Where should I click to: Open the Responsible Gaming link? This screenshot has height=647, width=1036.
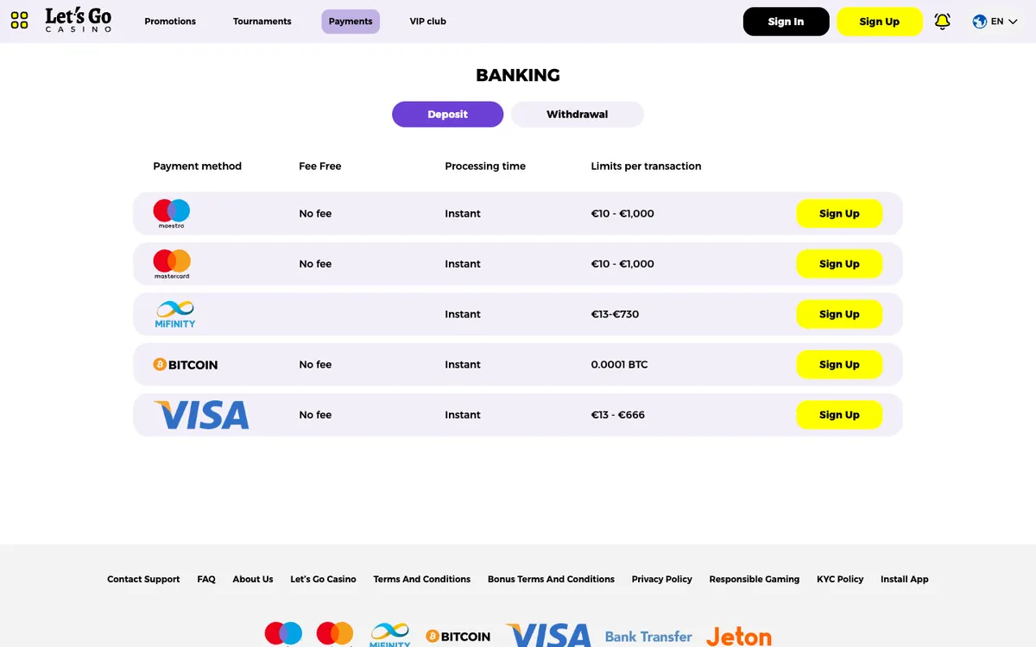tap(755, 579)
